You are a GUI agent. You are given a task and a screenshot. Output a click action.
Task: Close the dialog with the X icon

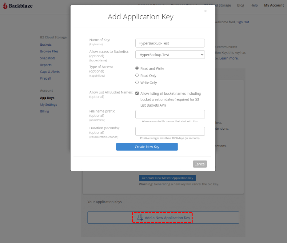[205, 11]
